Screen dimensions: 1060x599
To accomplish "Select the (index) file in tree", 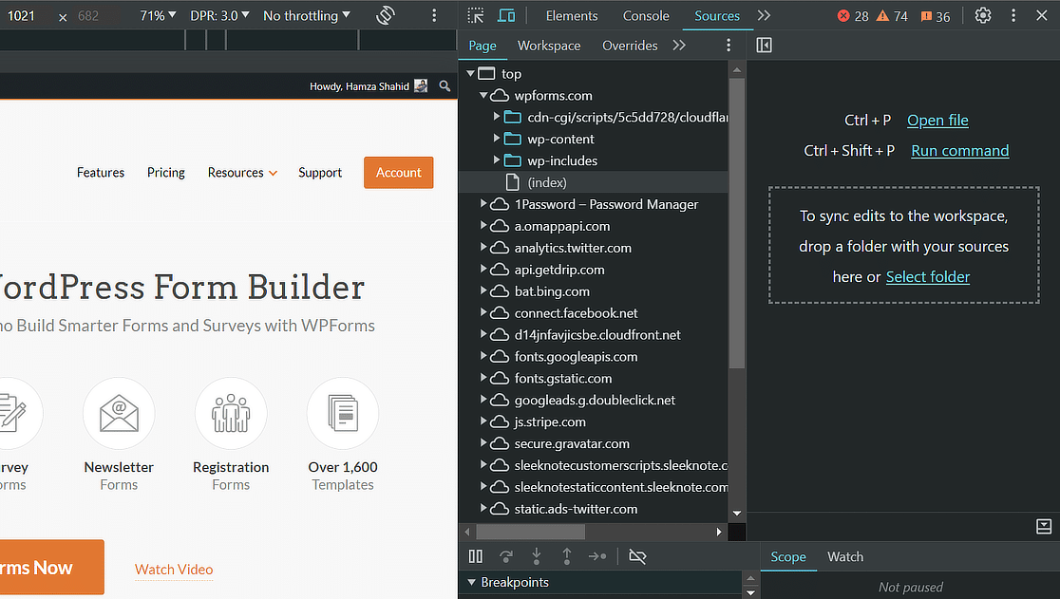I will (x=546, y=182).
